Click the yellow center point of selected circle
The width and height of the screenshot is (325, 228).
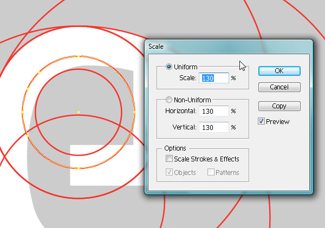(79, 112)
